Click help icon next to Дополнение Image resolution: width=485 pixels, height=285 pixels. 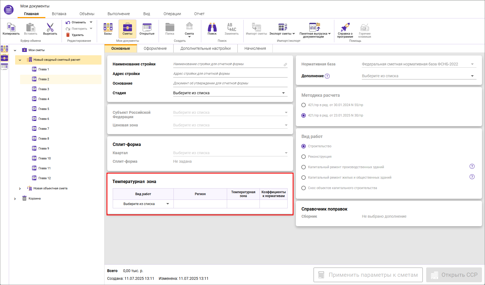click(327, 76)
